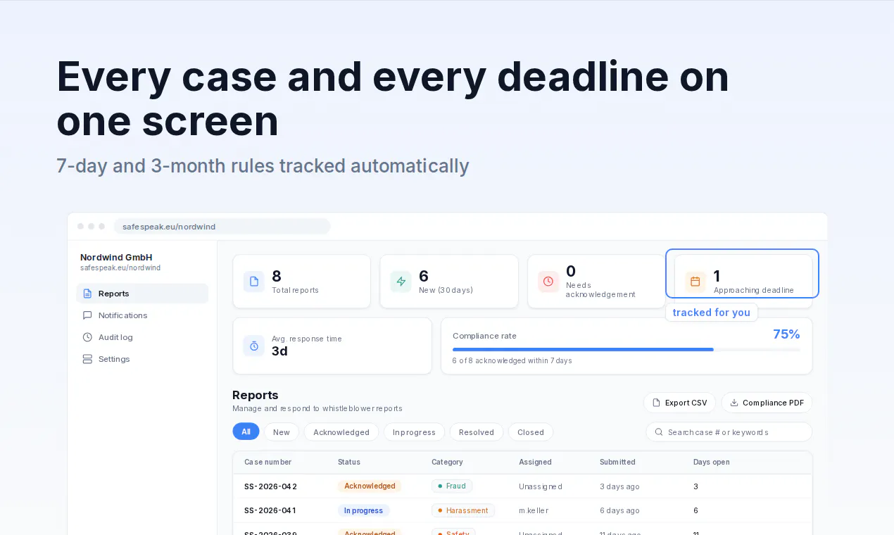The width and height of the screenshot is (894, 535).
Task: Select the New filter tab
Action: click(x=282, y=432)
